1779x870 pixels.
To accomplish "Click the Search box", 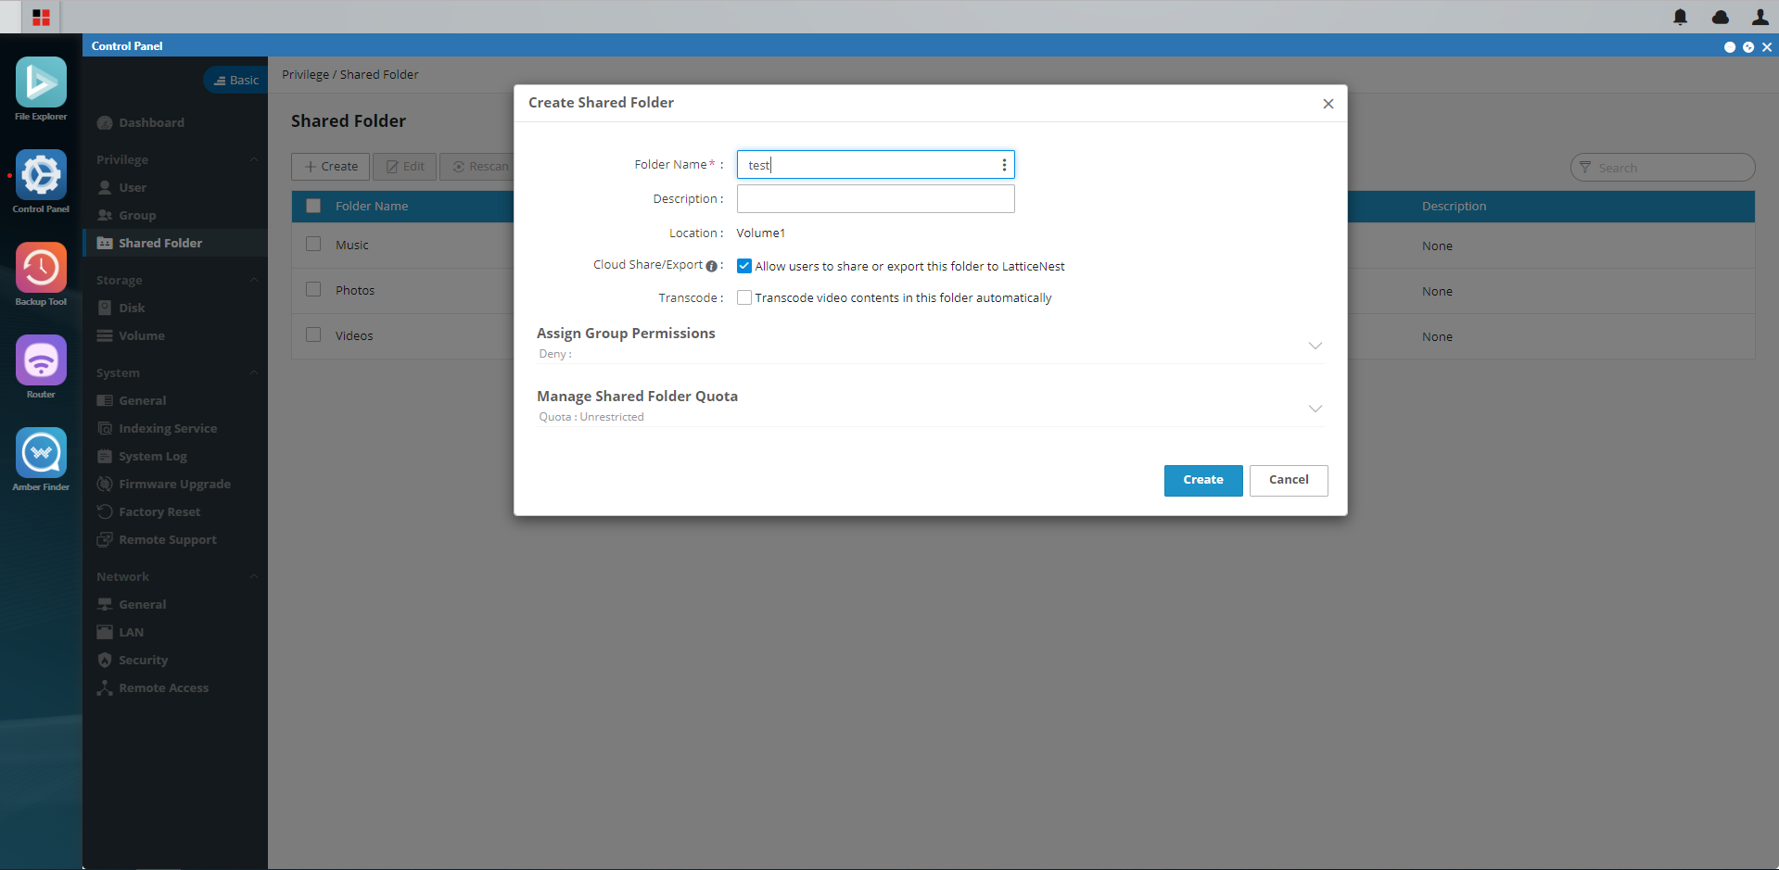I will 1662,168.
